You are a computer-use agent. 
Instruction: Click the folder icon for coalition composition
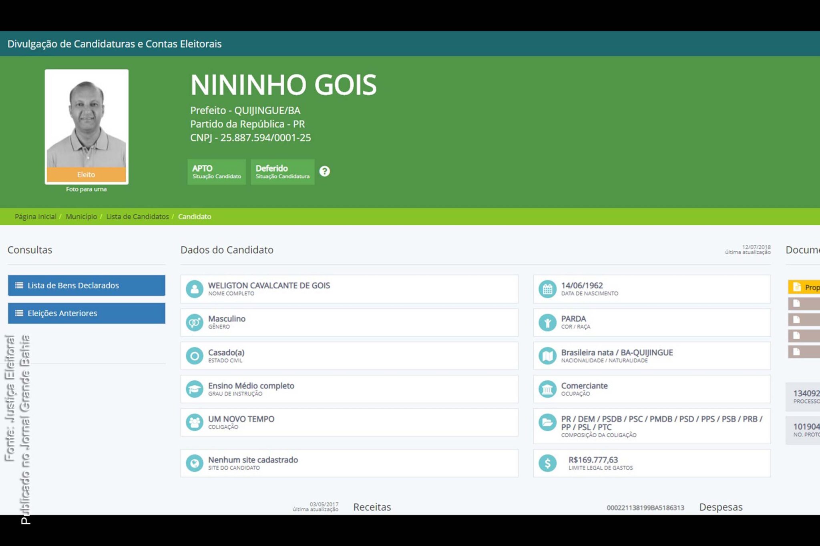click(547, 422)
